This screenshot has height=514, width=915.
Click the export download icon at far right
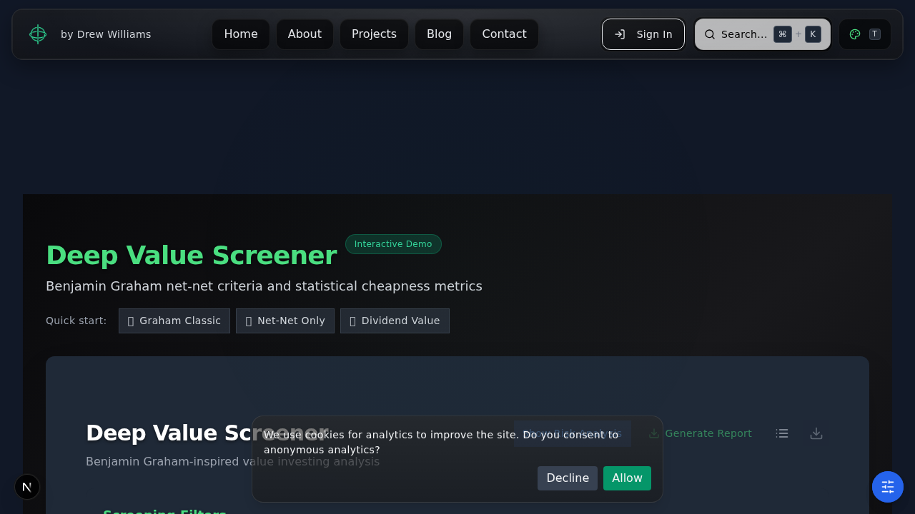[x=816, y=433]
